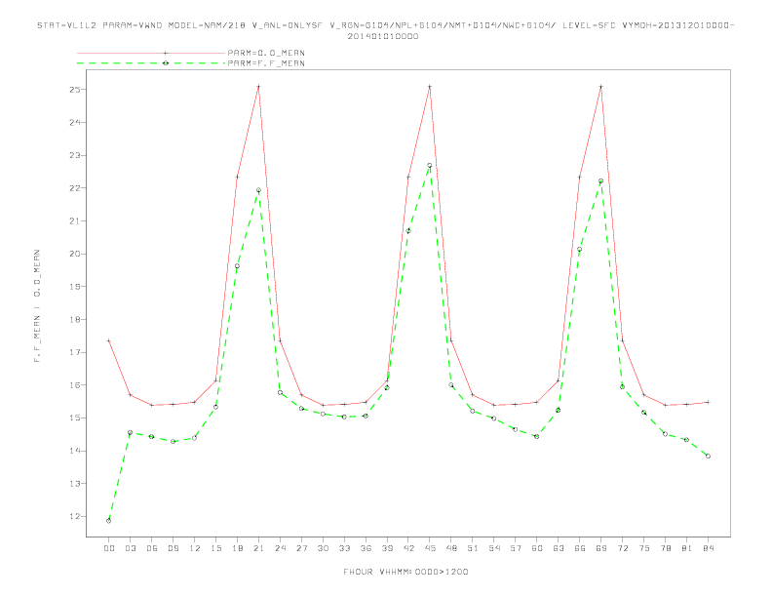Select green circle data point at hour 18
The height and width of the screenshot is (597, 772).
(x=237, y=266)
